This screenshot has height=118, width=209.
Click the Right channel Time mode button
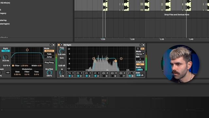(x=6, y=51)
